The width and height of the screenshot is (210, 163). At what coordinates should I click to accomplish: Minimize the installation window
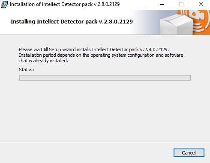[x=162, y=4]
